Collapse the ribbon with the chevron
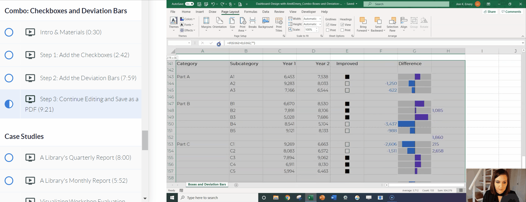This screenshot has width=526, height=202. pyautogui.click(x=523, y=36)
